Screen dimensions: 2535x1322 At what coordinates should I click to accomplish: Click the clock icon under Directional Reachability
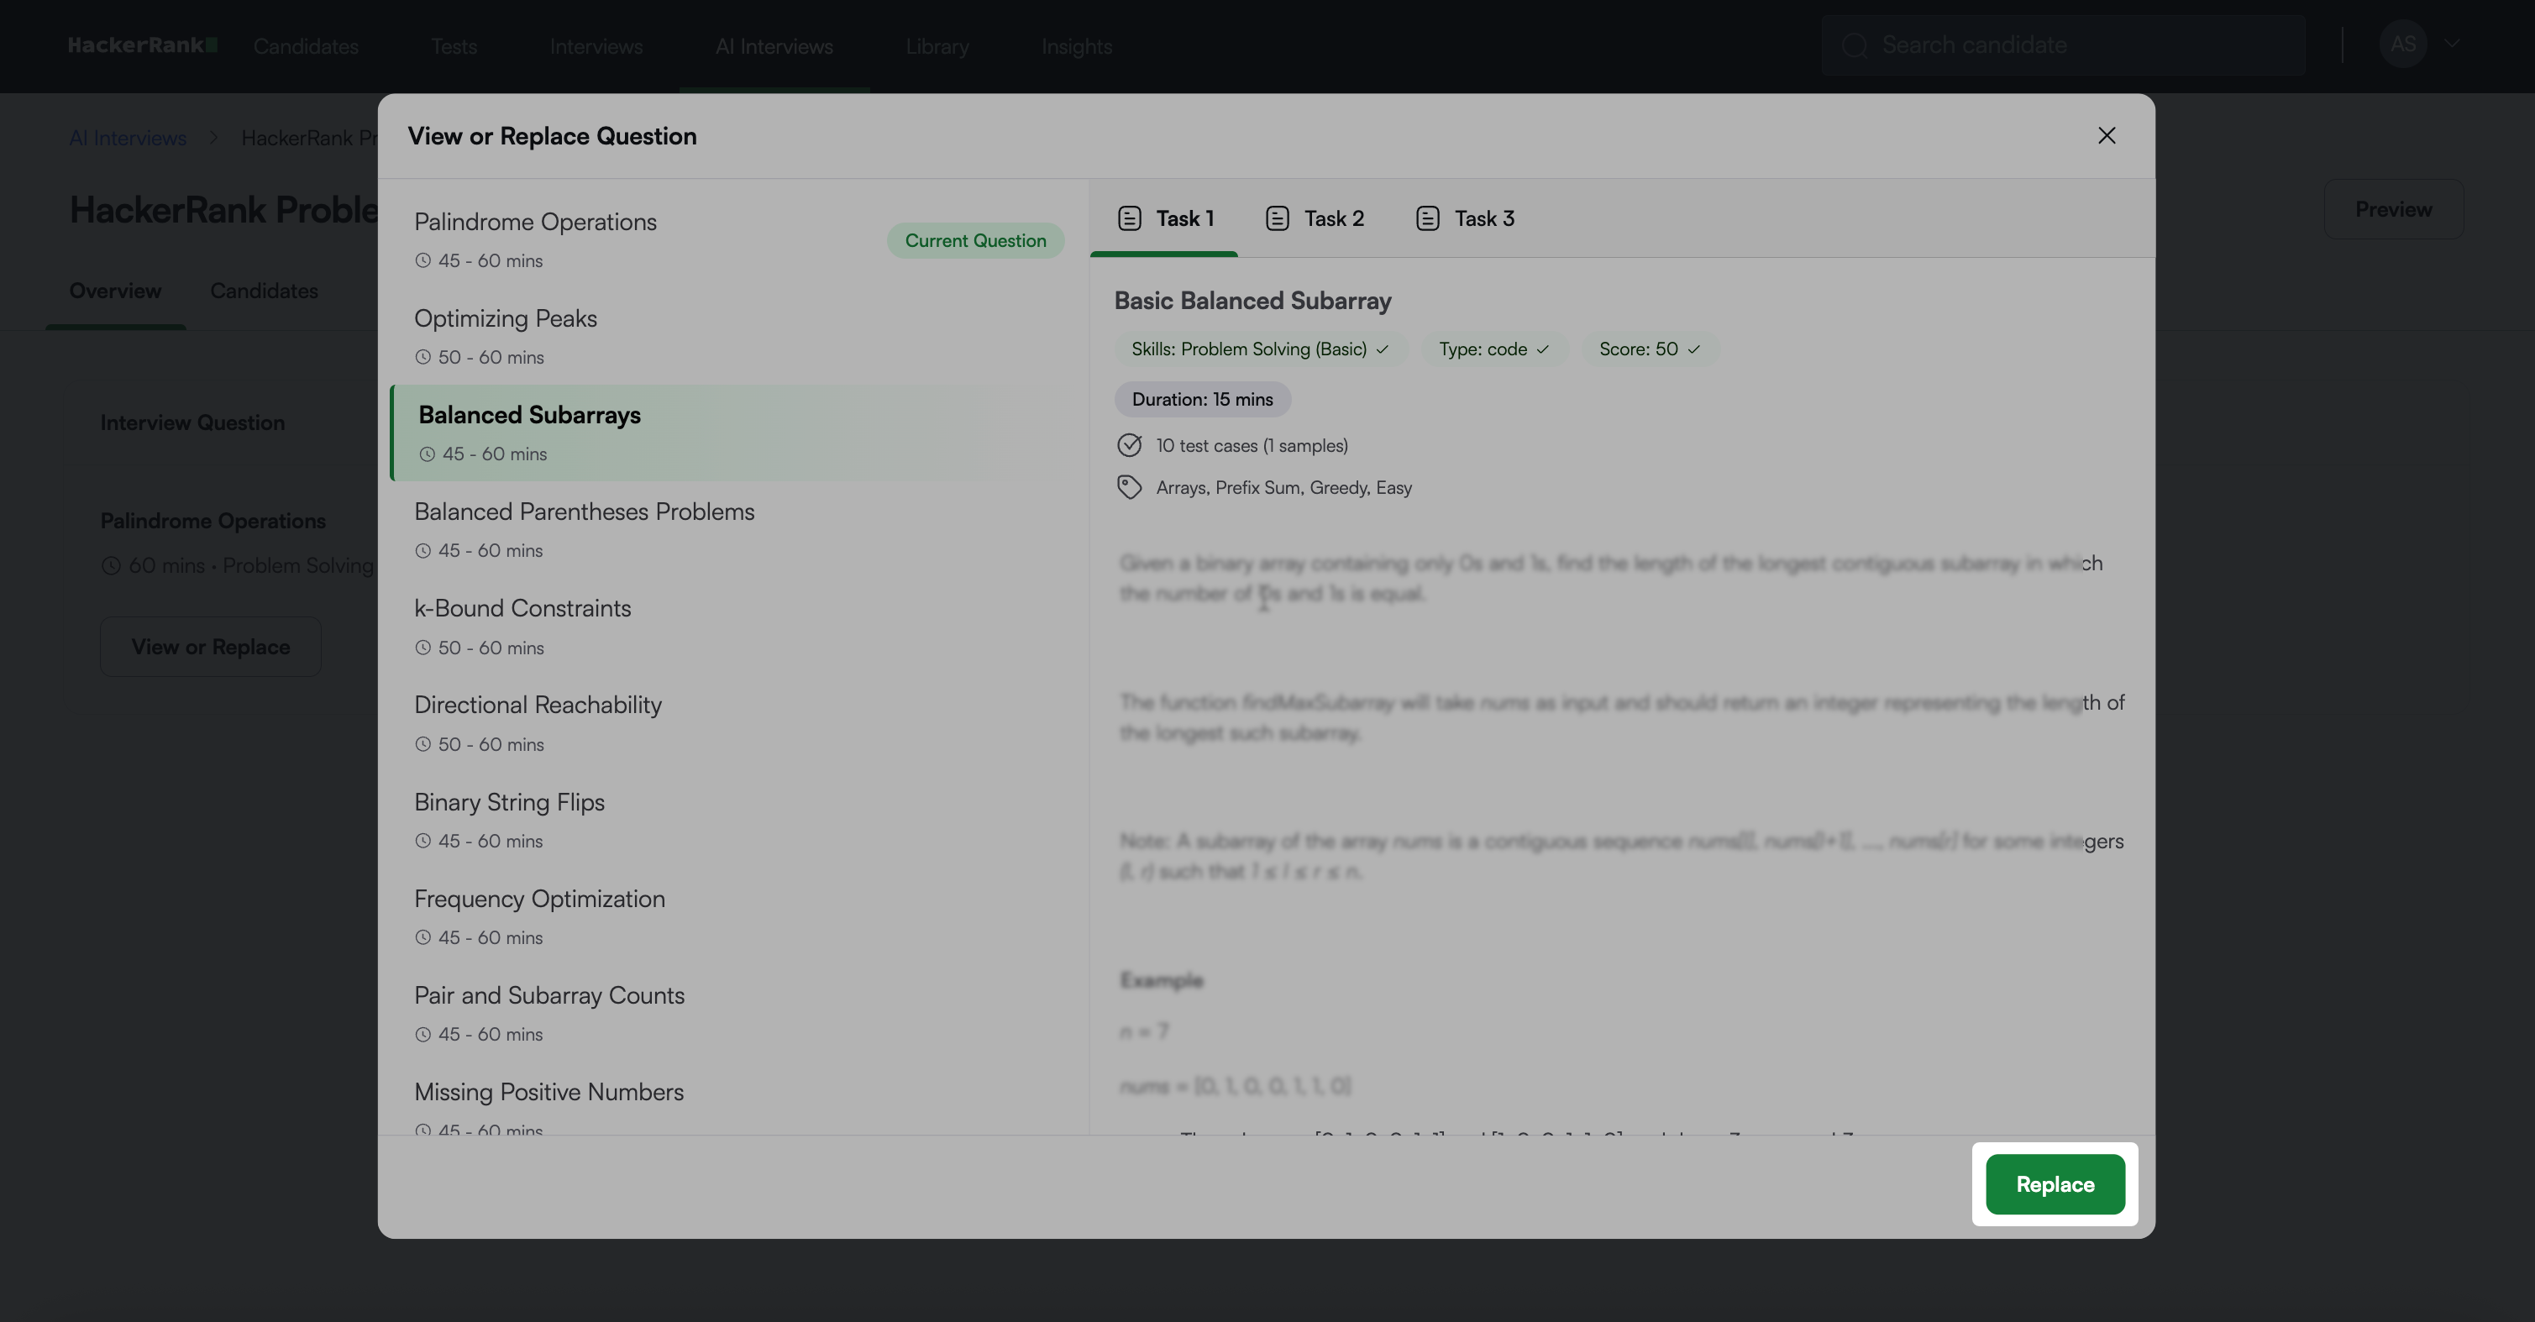click(423, 744)
